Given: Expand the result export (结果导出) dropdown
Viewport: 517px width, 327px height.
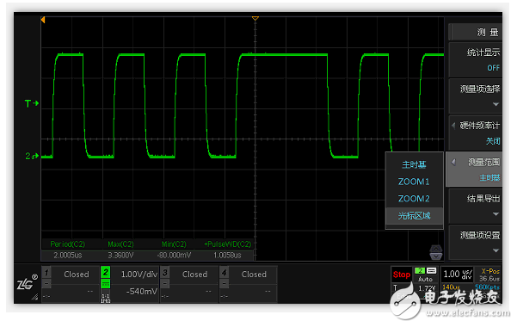Looking at the screenshot, I should (476, 206).
